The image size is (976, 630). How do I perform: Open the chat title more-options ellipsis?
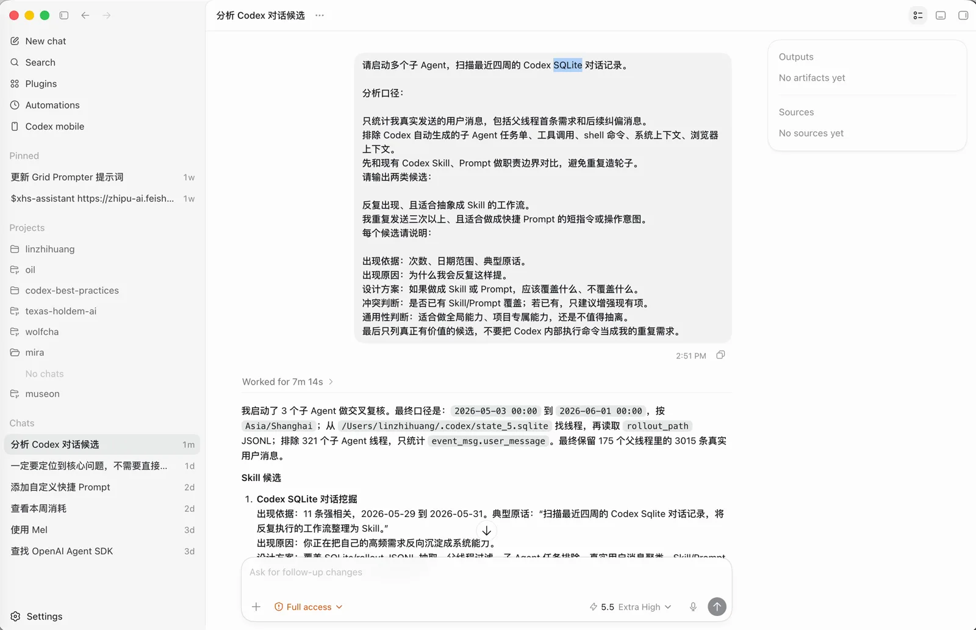pos(320,15)
